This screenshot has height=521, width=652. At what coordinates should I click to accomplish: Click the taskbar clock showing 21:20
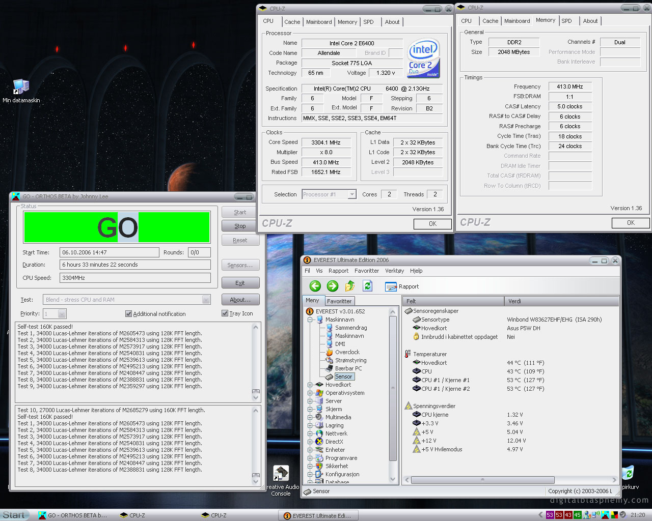[x=638, y=515]
